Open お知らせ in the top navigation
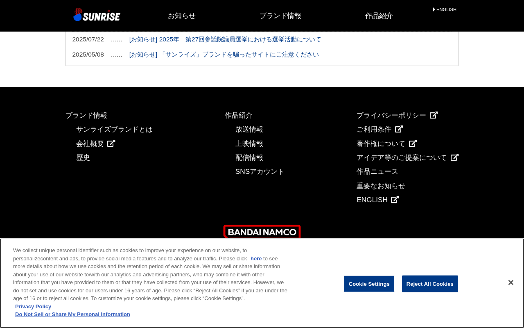Image resolution: width=524 pixels, height=328 pixels. pos(182,16)
